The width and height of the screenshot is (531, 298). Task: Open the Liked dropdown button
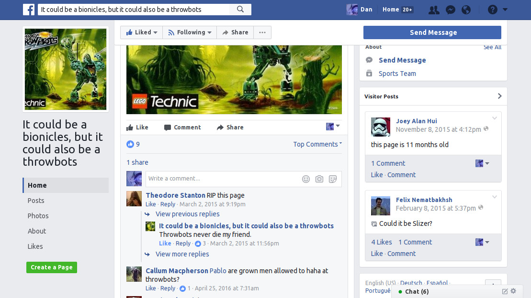pyautogui.click(x=142, y=32)
